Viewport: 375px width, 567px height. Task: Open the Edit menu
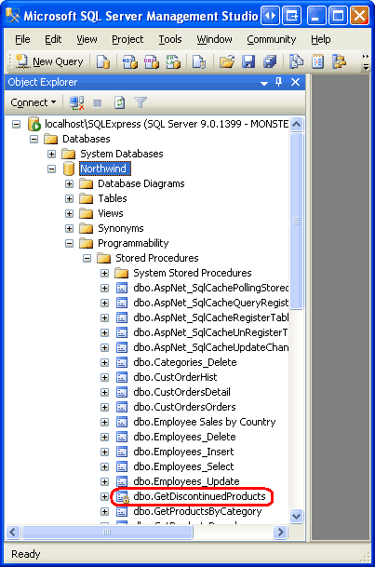53,39
